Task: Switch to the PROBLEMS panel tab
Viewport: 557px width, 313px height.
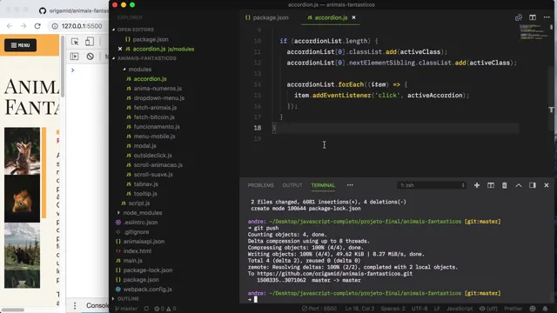Action: tap(261, 185)
